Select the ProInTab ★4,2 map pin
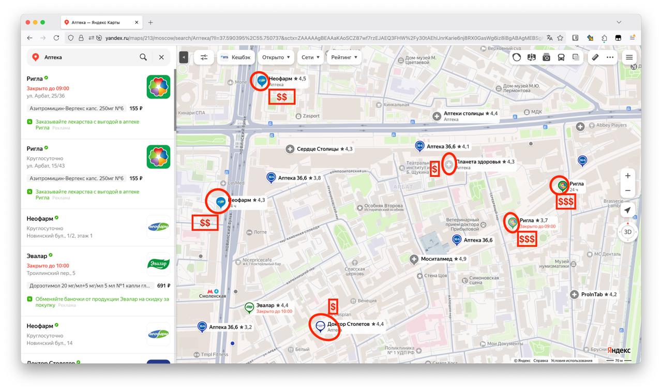Image resolution: width=662 pixels, height=391 pixels. (x=574, y=294)
